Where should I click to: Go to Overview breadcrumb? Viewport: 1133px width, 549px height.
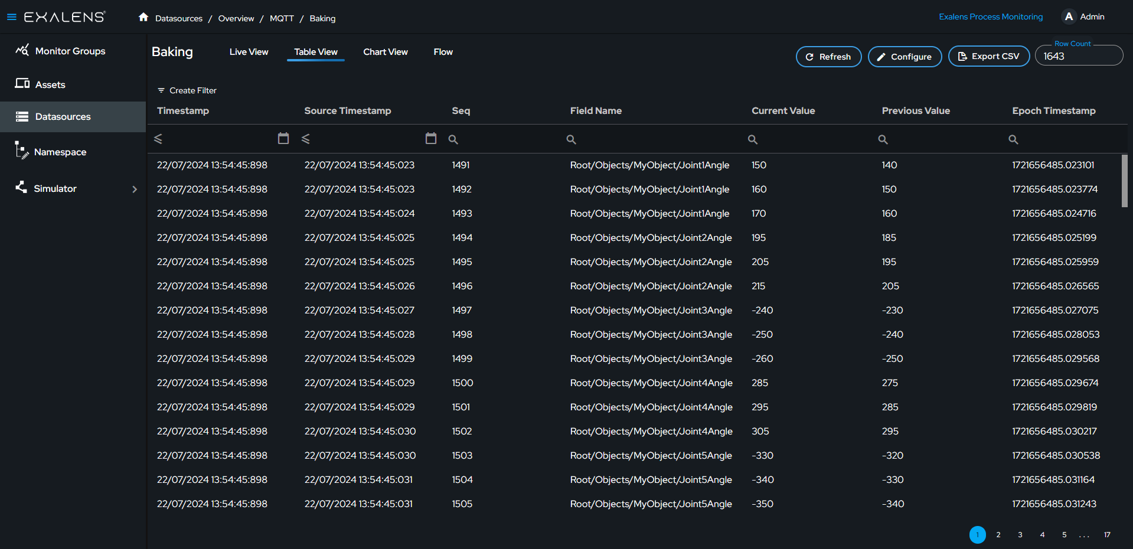pos(236,18)
